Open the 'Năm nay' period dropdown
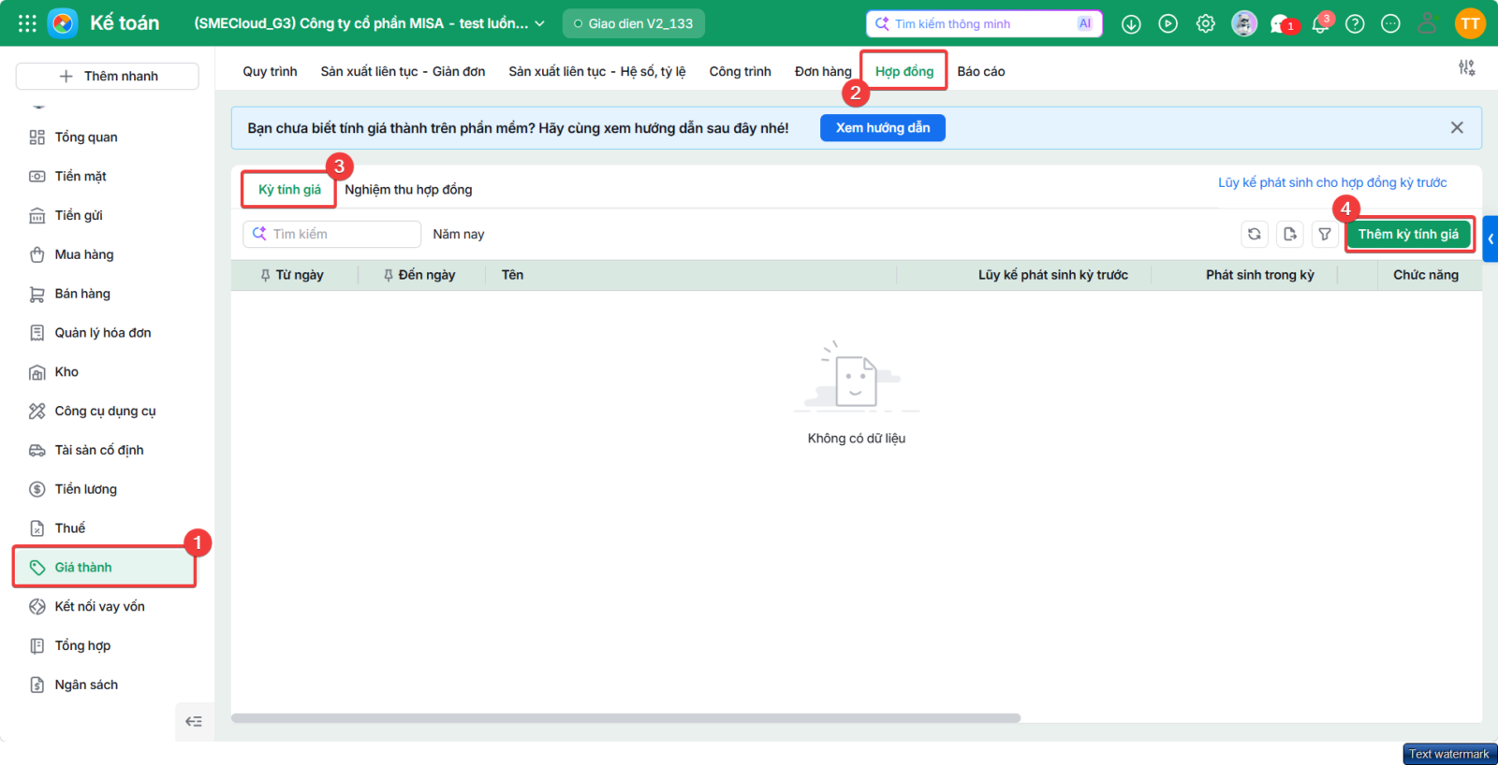 pyautogui.click(x=459, y=234)
